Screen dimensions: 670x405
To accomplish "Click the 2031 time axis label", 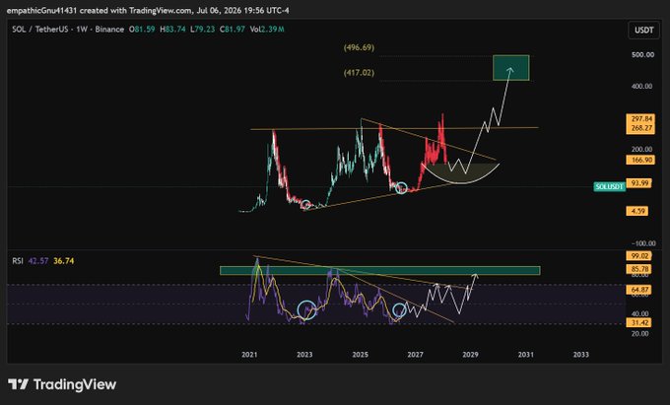I will [x=525, y=355].
